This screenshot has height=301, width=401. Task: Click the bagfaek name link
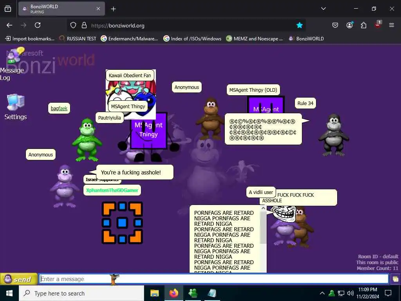tap(59, 108)
